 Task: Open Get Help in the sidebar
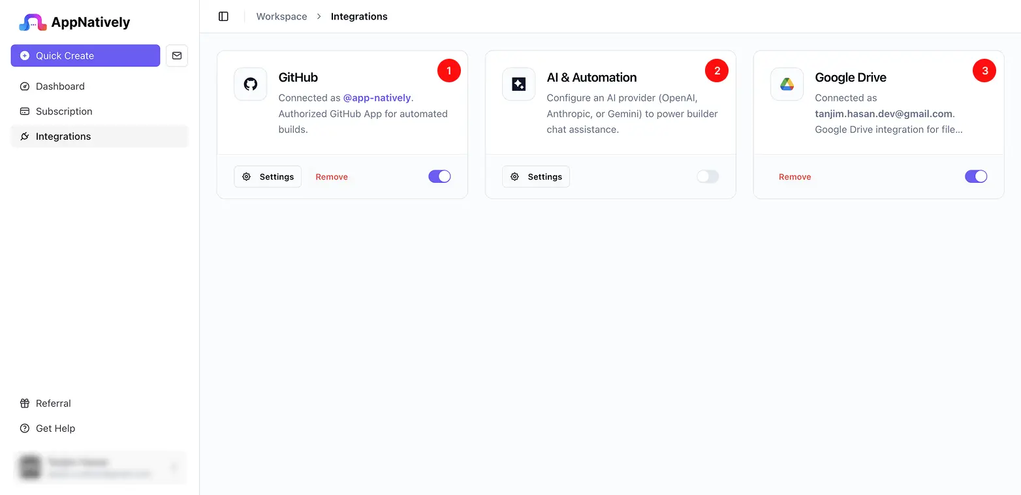pos(99,428)
